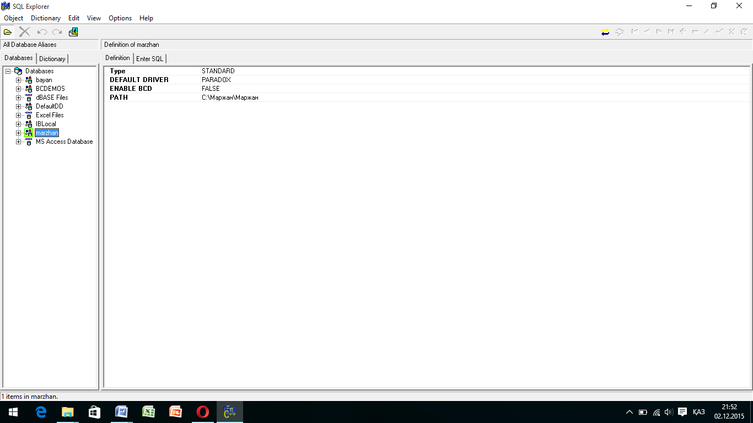The width and height of the screenshot is (753, 423).
Task: Click the highlighted marzhan alias icon
Action: coord(29,133)
